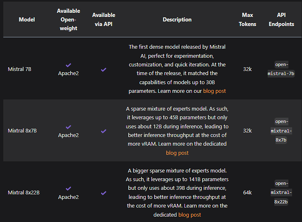The width and height of the screenshot is (302, 222).
Task: Select the open-mixtral-8x22b endpoint code
Action: coord(281,193)
